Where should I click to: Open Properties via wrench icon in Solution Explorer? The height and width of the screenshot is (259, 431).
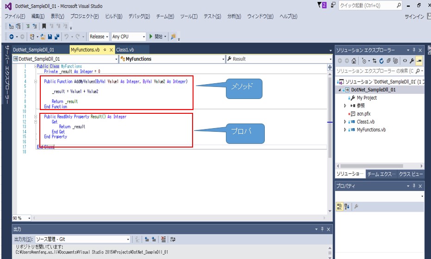[x=412, y=61]
